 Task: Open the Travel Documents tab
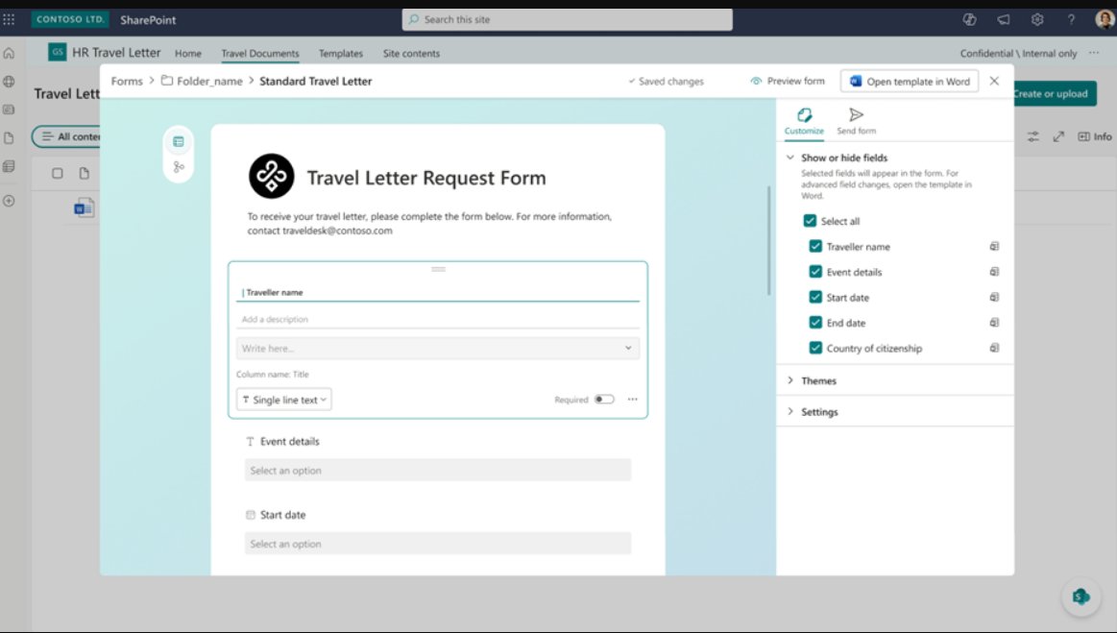click(x=262, y=54)
